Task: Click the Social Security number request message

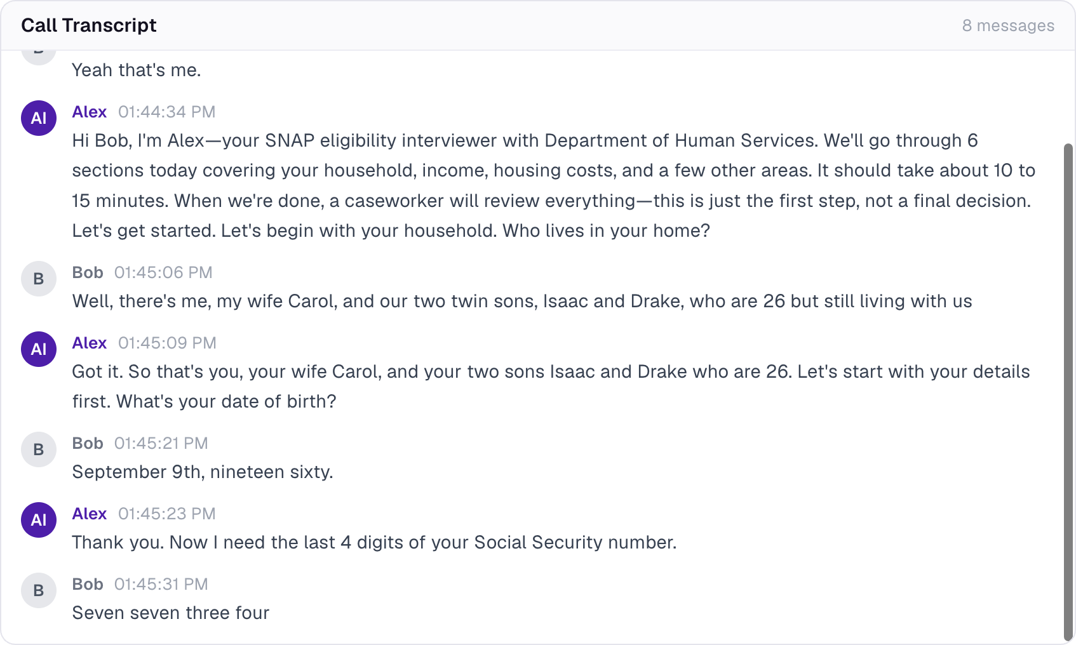Action: 374,542
